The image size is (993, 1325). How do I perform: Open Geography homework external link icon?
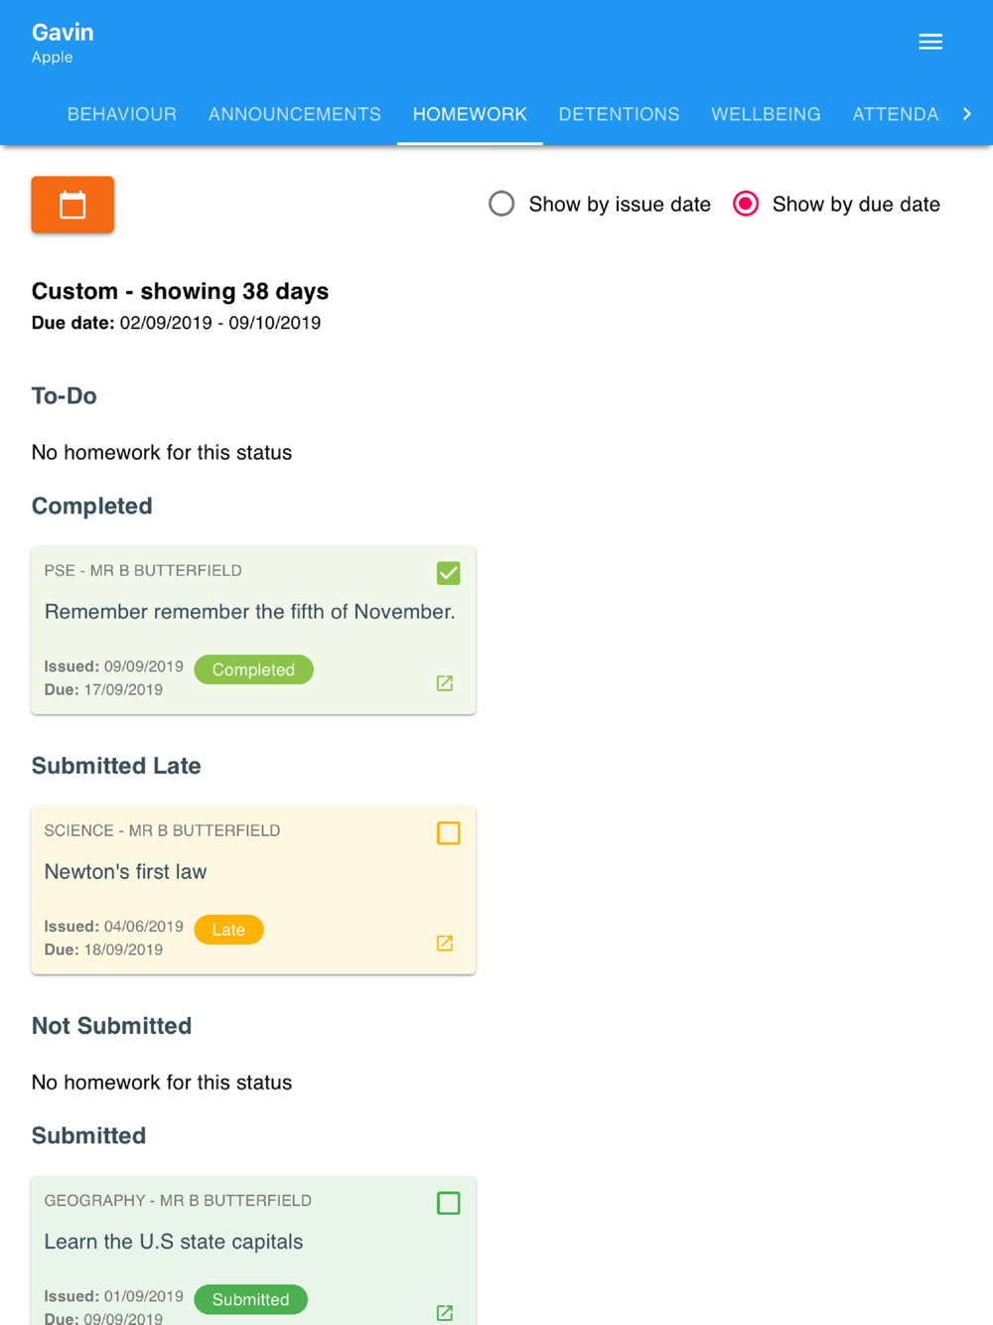point(445,1313)
